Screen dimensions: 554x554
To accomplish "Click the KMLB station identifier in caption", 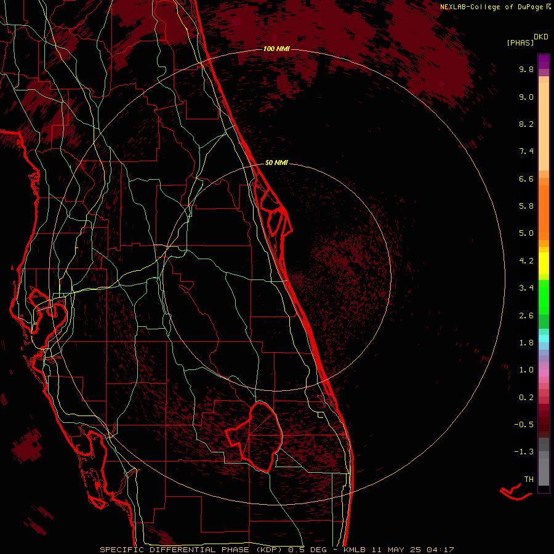I will [x=355, y=550].
